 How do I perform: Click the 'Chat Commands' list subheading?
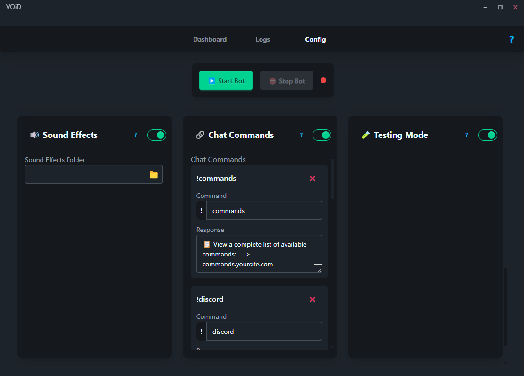[218, 160]
